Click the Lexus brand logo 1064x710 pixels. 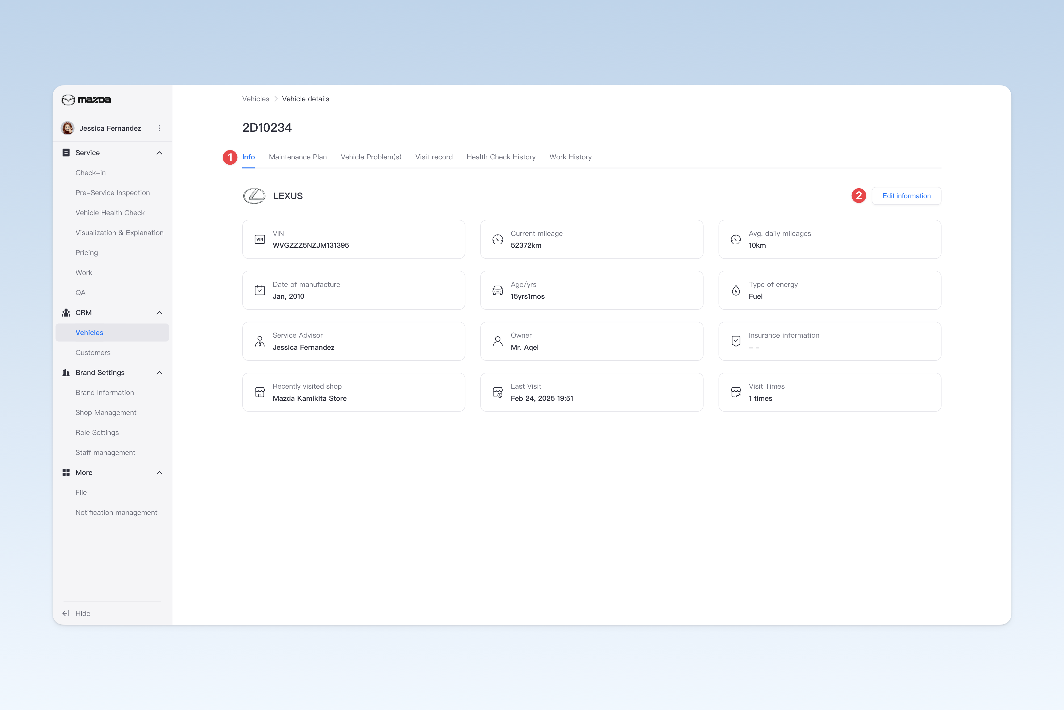(254, 196)
